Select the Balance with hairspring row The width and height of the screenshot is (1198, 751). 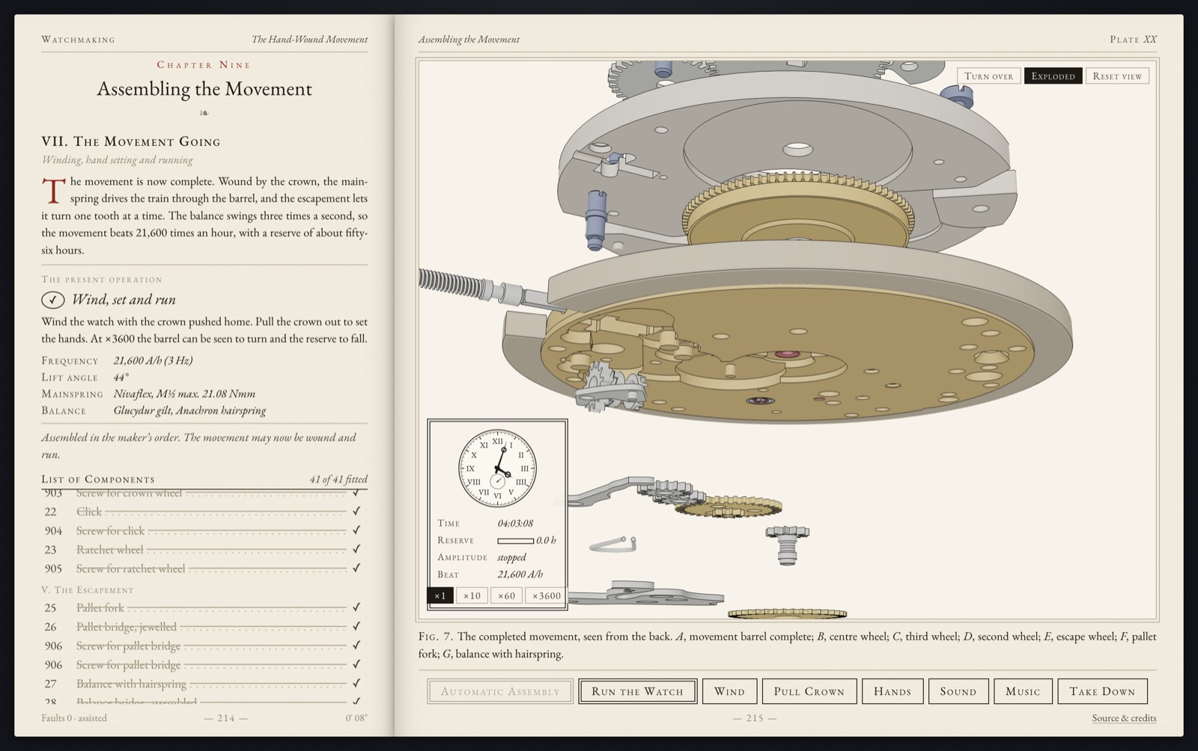(204, 683)
